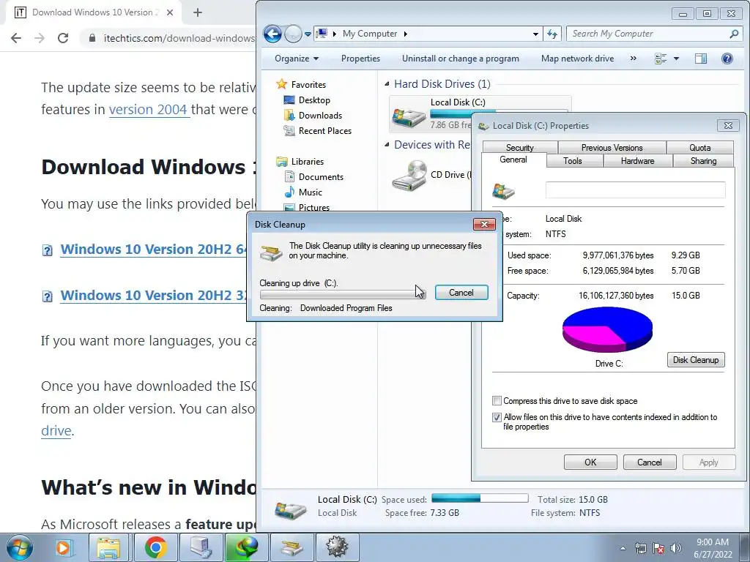Click the volume speaker tray icon
The height and width of the screenshot is (562, 750).
coord(675,548)
